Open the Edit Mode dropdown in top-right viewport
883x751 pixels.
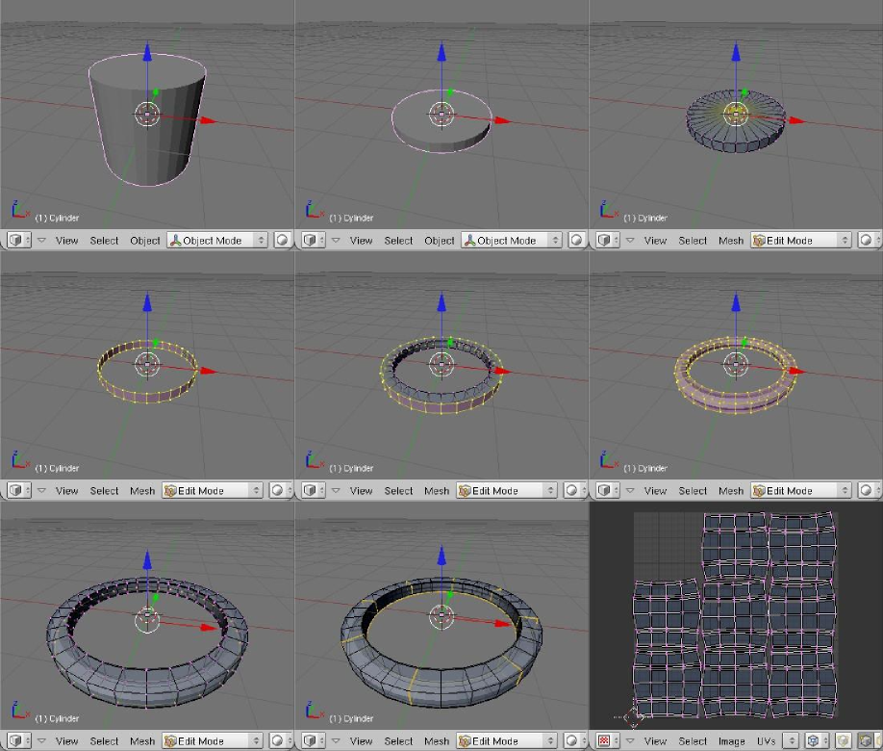click(801, 240)
